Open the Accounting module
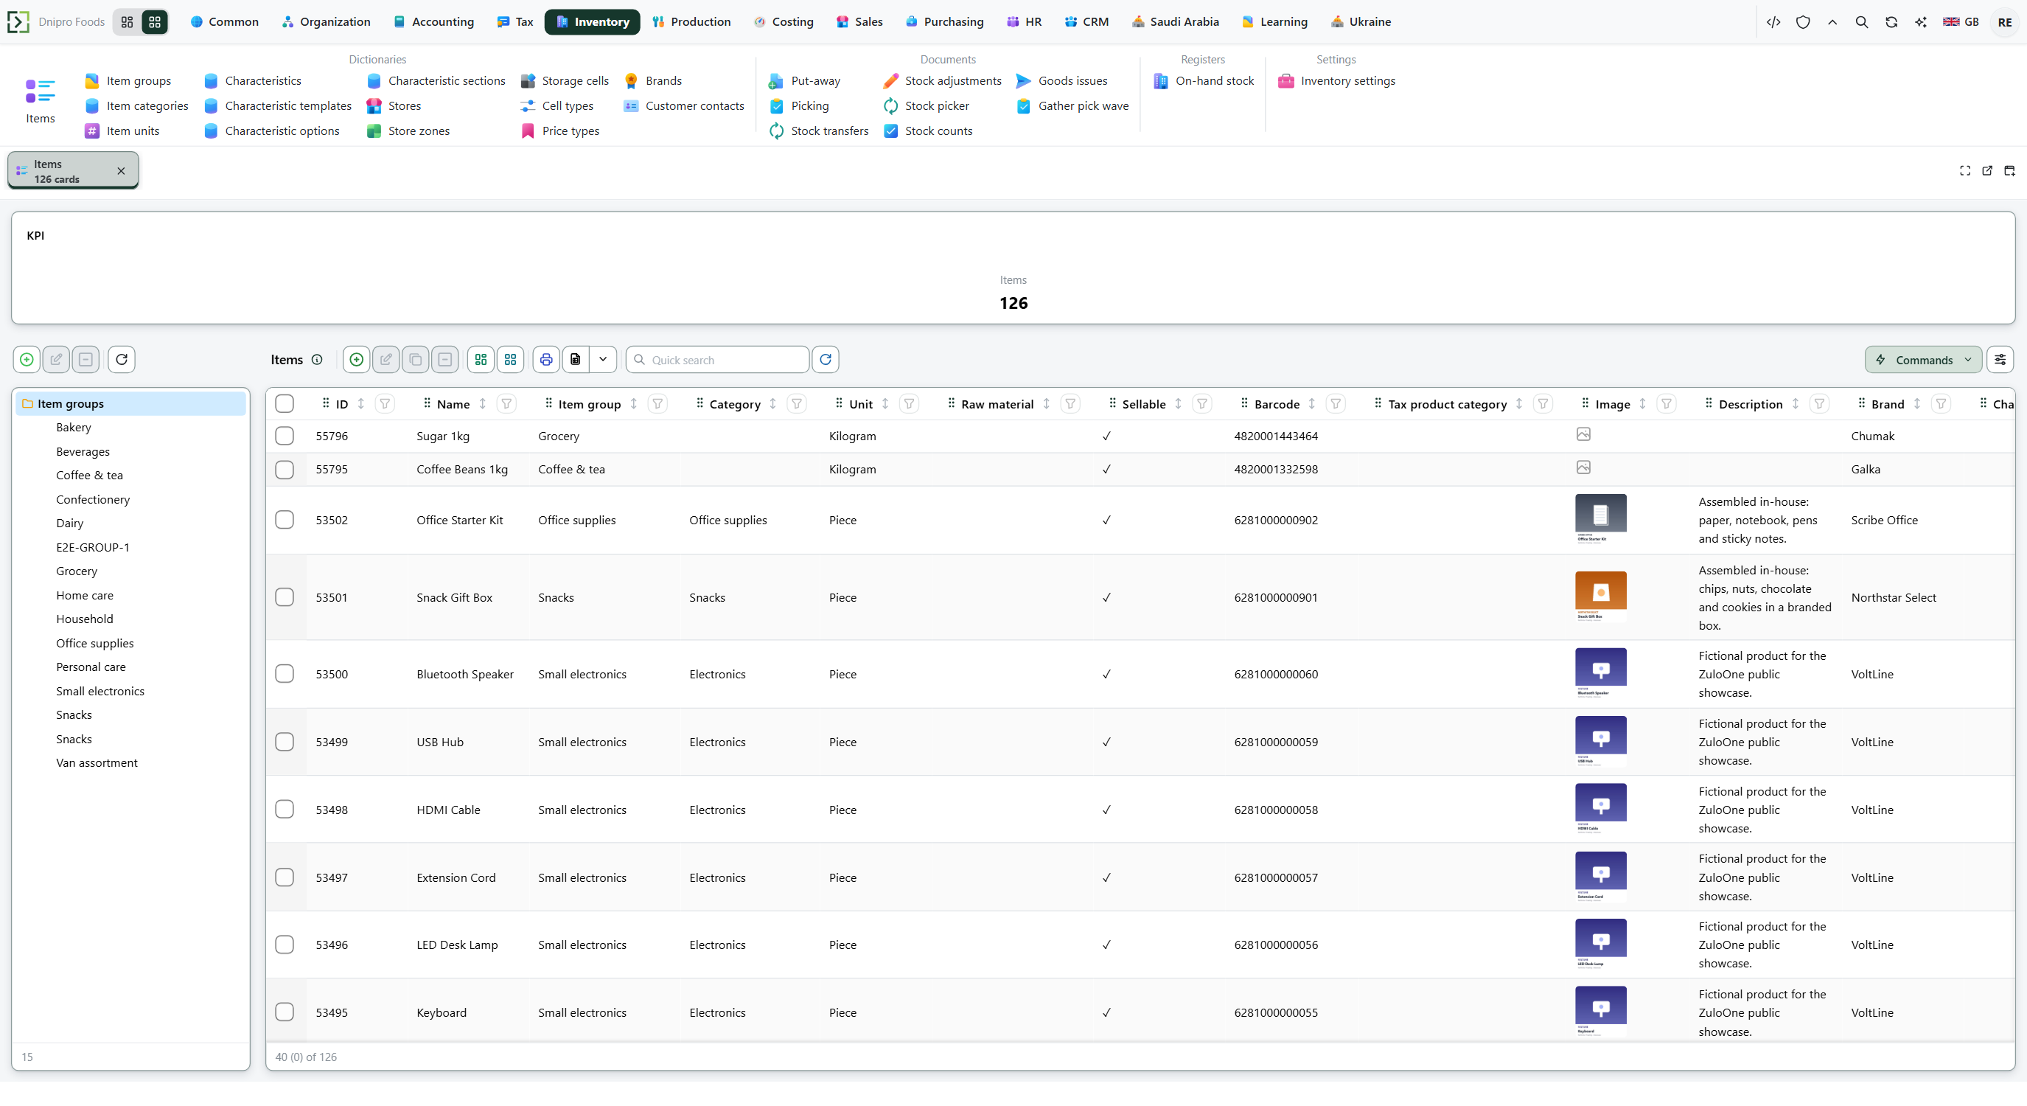The image size is (2027, 1106). point(433,22)
